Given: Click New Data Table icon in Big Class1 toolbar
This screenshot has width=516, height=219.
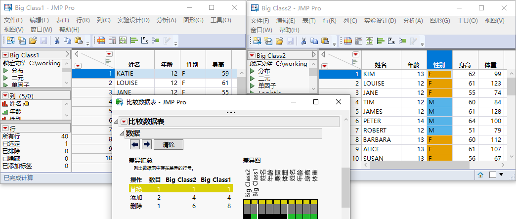Looking at the screenshot, I should pos(10,41).
